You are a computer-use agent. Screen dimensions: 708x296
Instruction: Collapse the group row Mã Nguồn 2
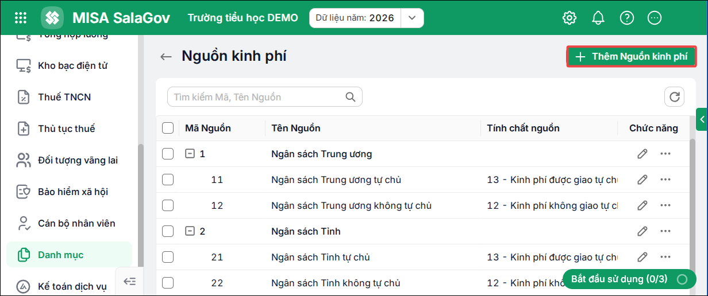190,231
